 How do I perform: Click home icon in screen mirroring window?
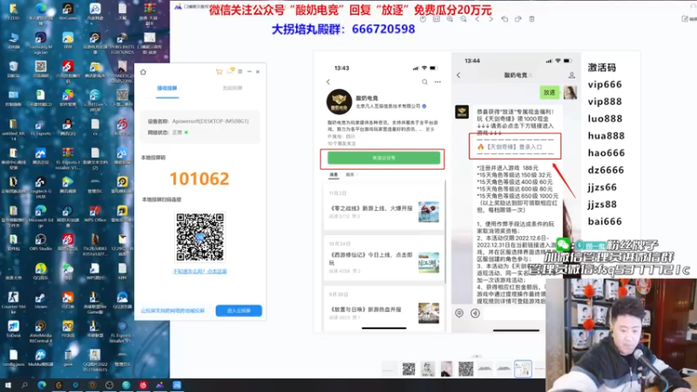click(x=143, y=72)
